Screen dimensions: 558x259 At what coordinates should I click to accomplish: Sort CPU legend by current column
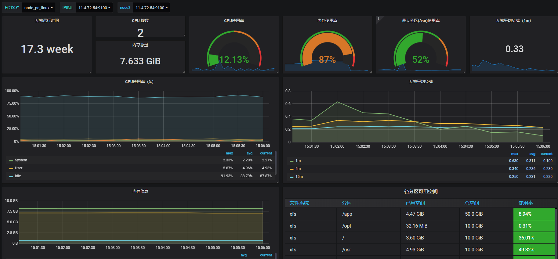pyautogui.click(x=266, y=153)
